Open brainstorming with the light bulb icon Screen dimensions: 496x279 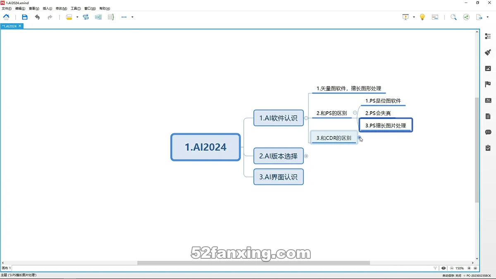point(422,17)
